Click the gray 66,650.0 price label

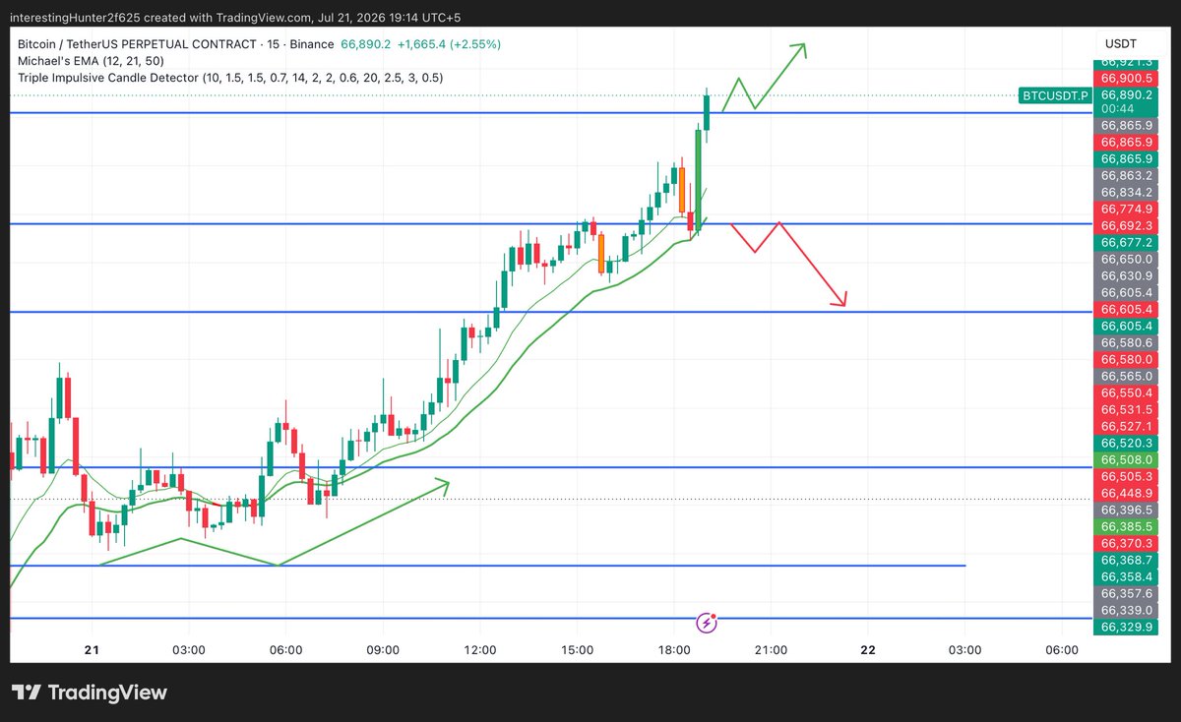1127,259
